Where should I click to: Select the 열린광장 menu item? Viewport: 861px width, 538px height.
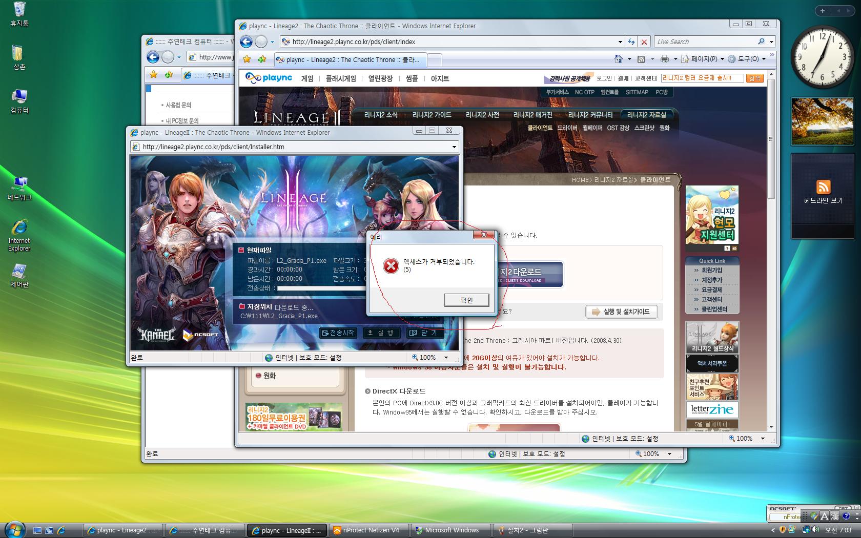coord(380,78)
